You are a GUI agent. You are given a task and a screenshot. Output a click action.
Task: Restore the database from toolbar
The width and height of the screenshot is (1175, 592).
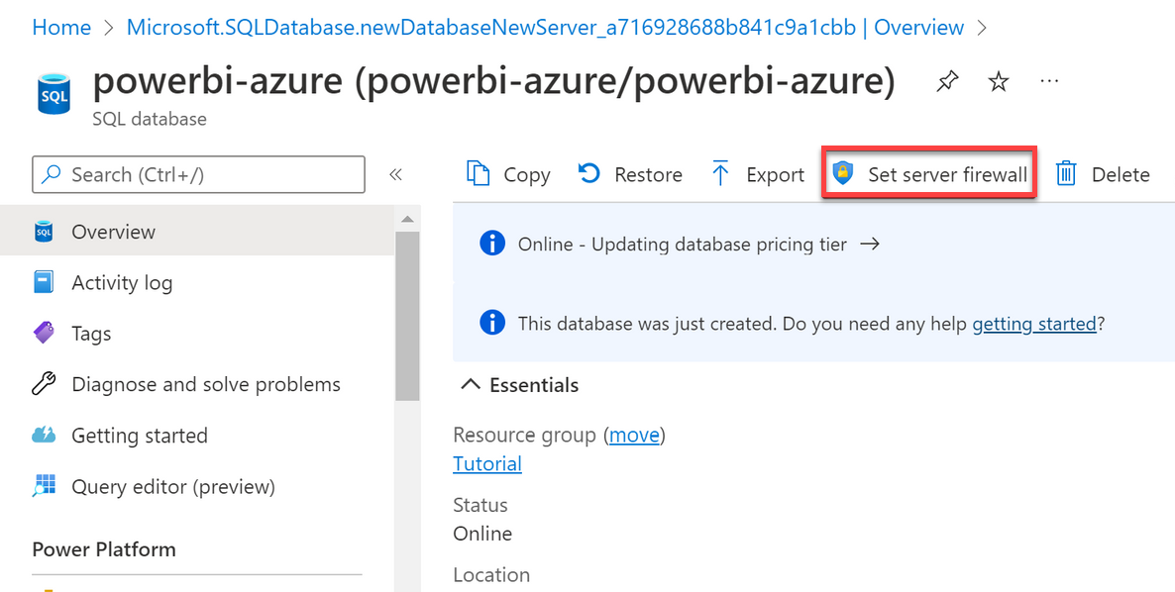[630, 174]
